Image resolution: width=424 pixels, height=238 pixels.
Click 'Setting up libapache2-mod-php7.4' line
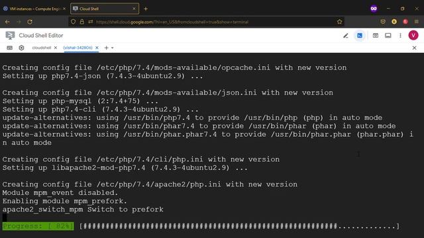[125, 168]
